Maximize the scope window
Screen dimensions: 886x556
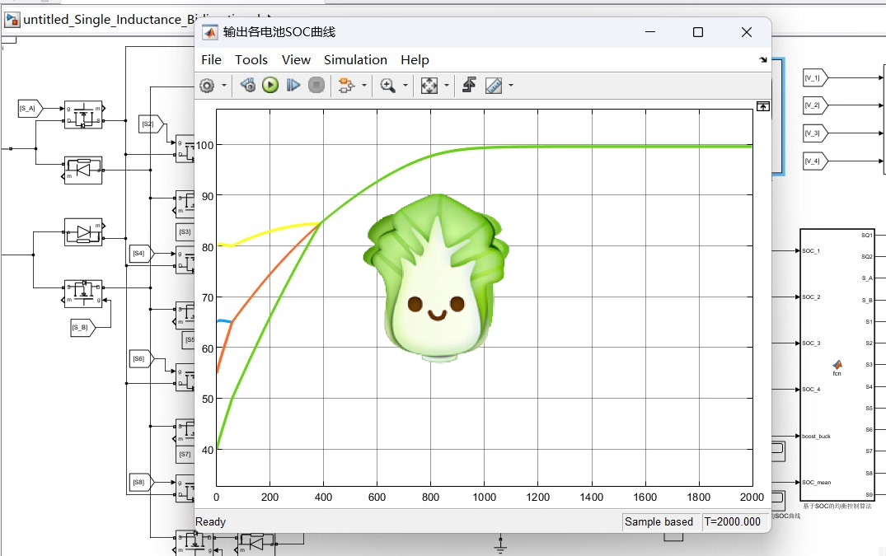tap(698, 32)
